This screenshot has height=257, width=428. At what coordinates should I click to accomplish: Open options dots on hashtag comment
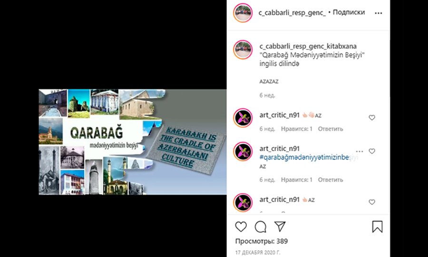click(x=360, y=151)
